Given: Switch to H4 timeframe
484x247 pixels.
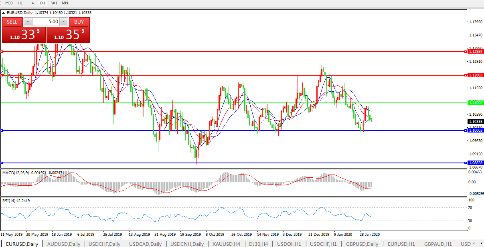Looking at the screenshot, I should [x=31, y=3].
